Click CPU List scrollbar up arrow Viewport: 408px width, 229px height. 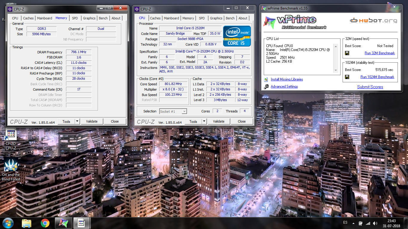point(336,46)
